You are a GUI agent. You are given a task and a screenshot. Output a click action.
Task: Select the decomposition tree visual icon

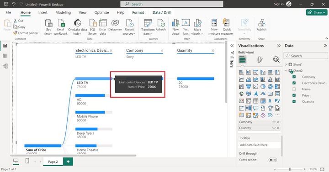[x=249, y=108]
